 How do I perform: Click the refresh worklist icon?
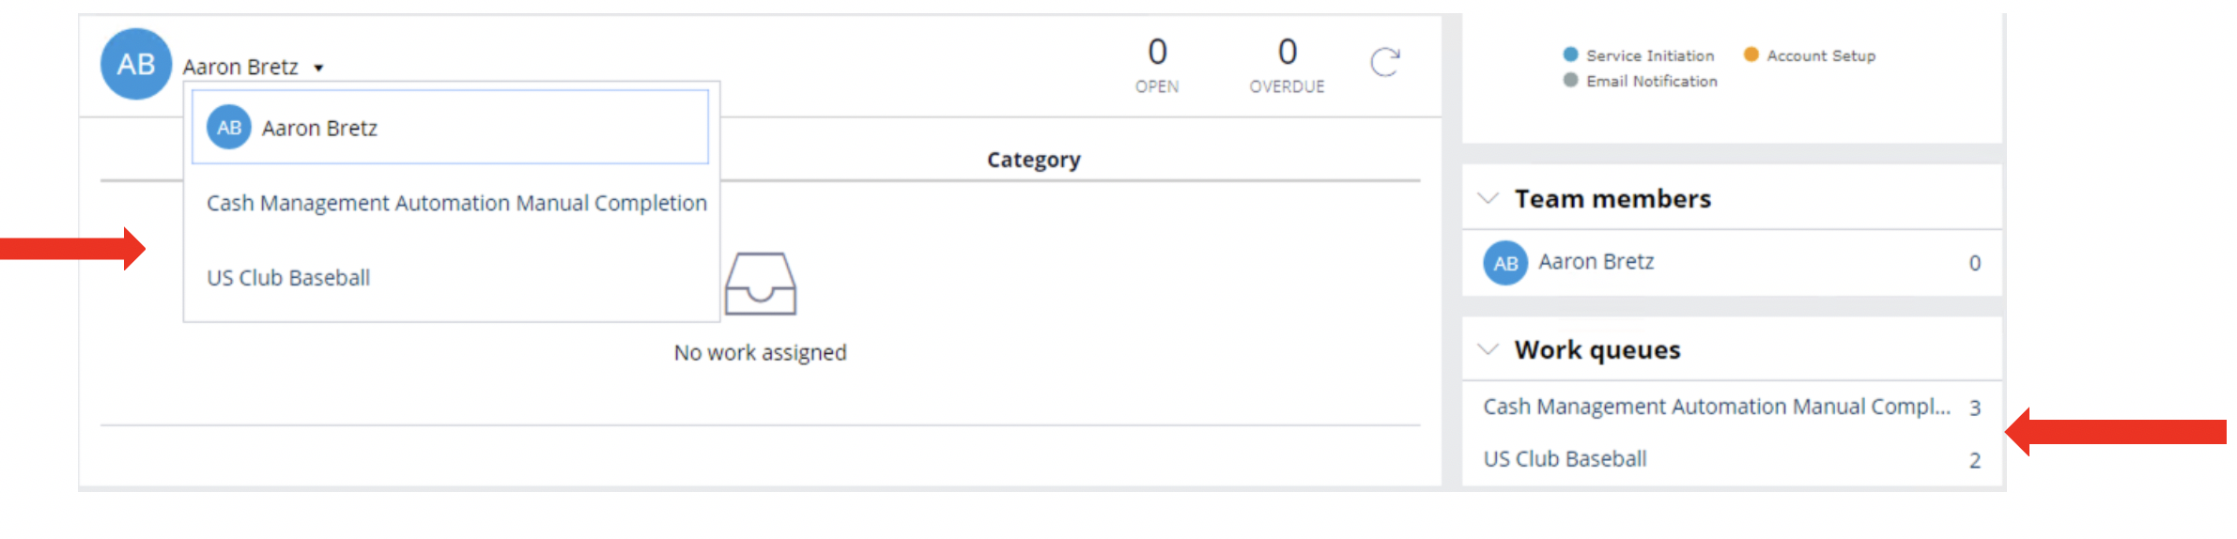point(1385,63)
